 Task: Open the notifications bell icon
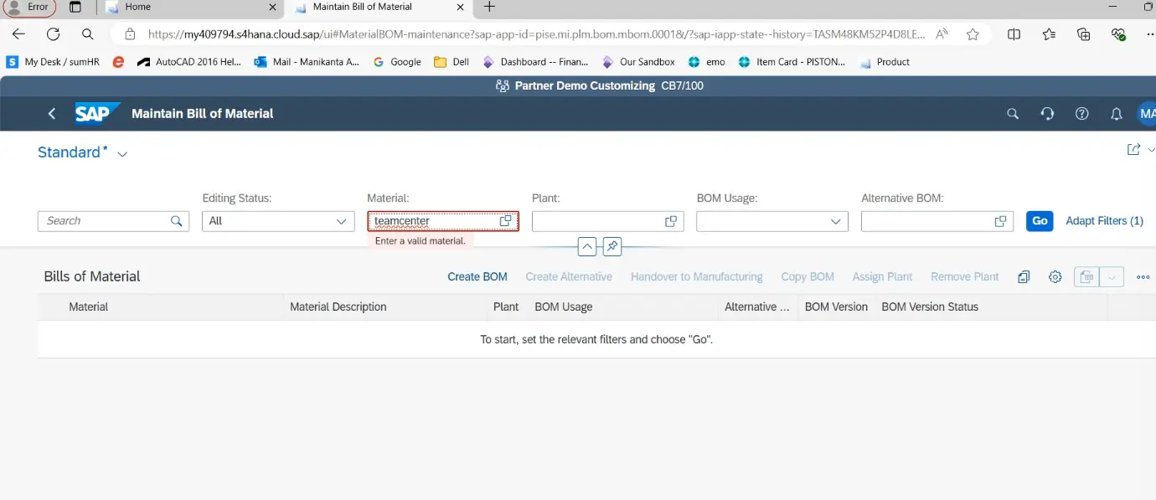point(1116,114)
